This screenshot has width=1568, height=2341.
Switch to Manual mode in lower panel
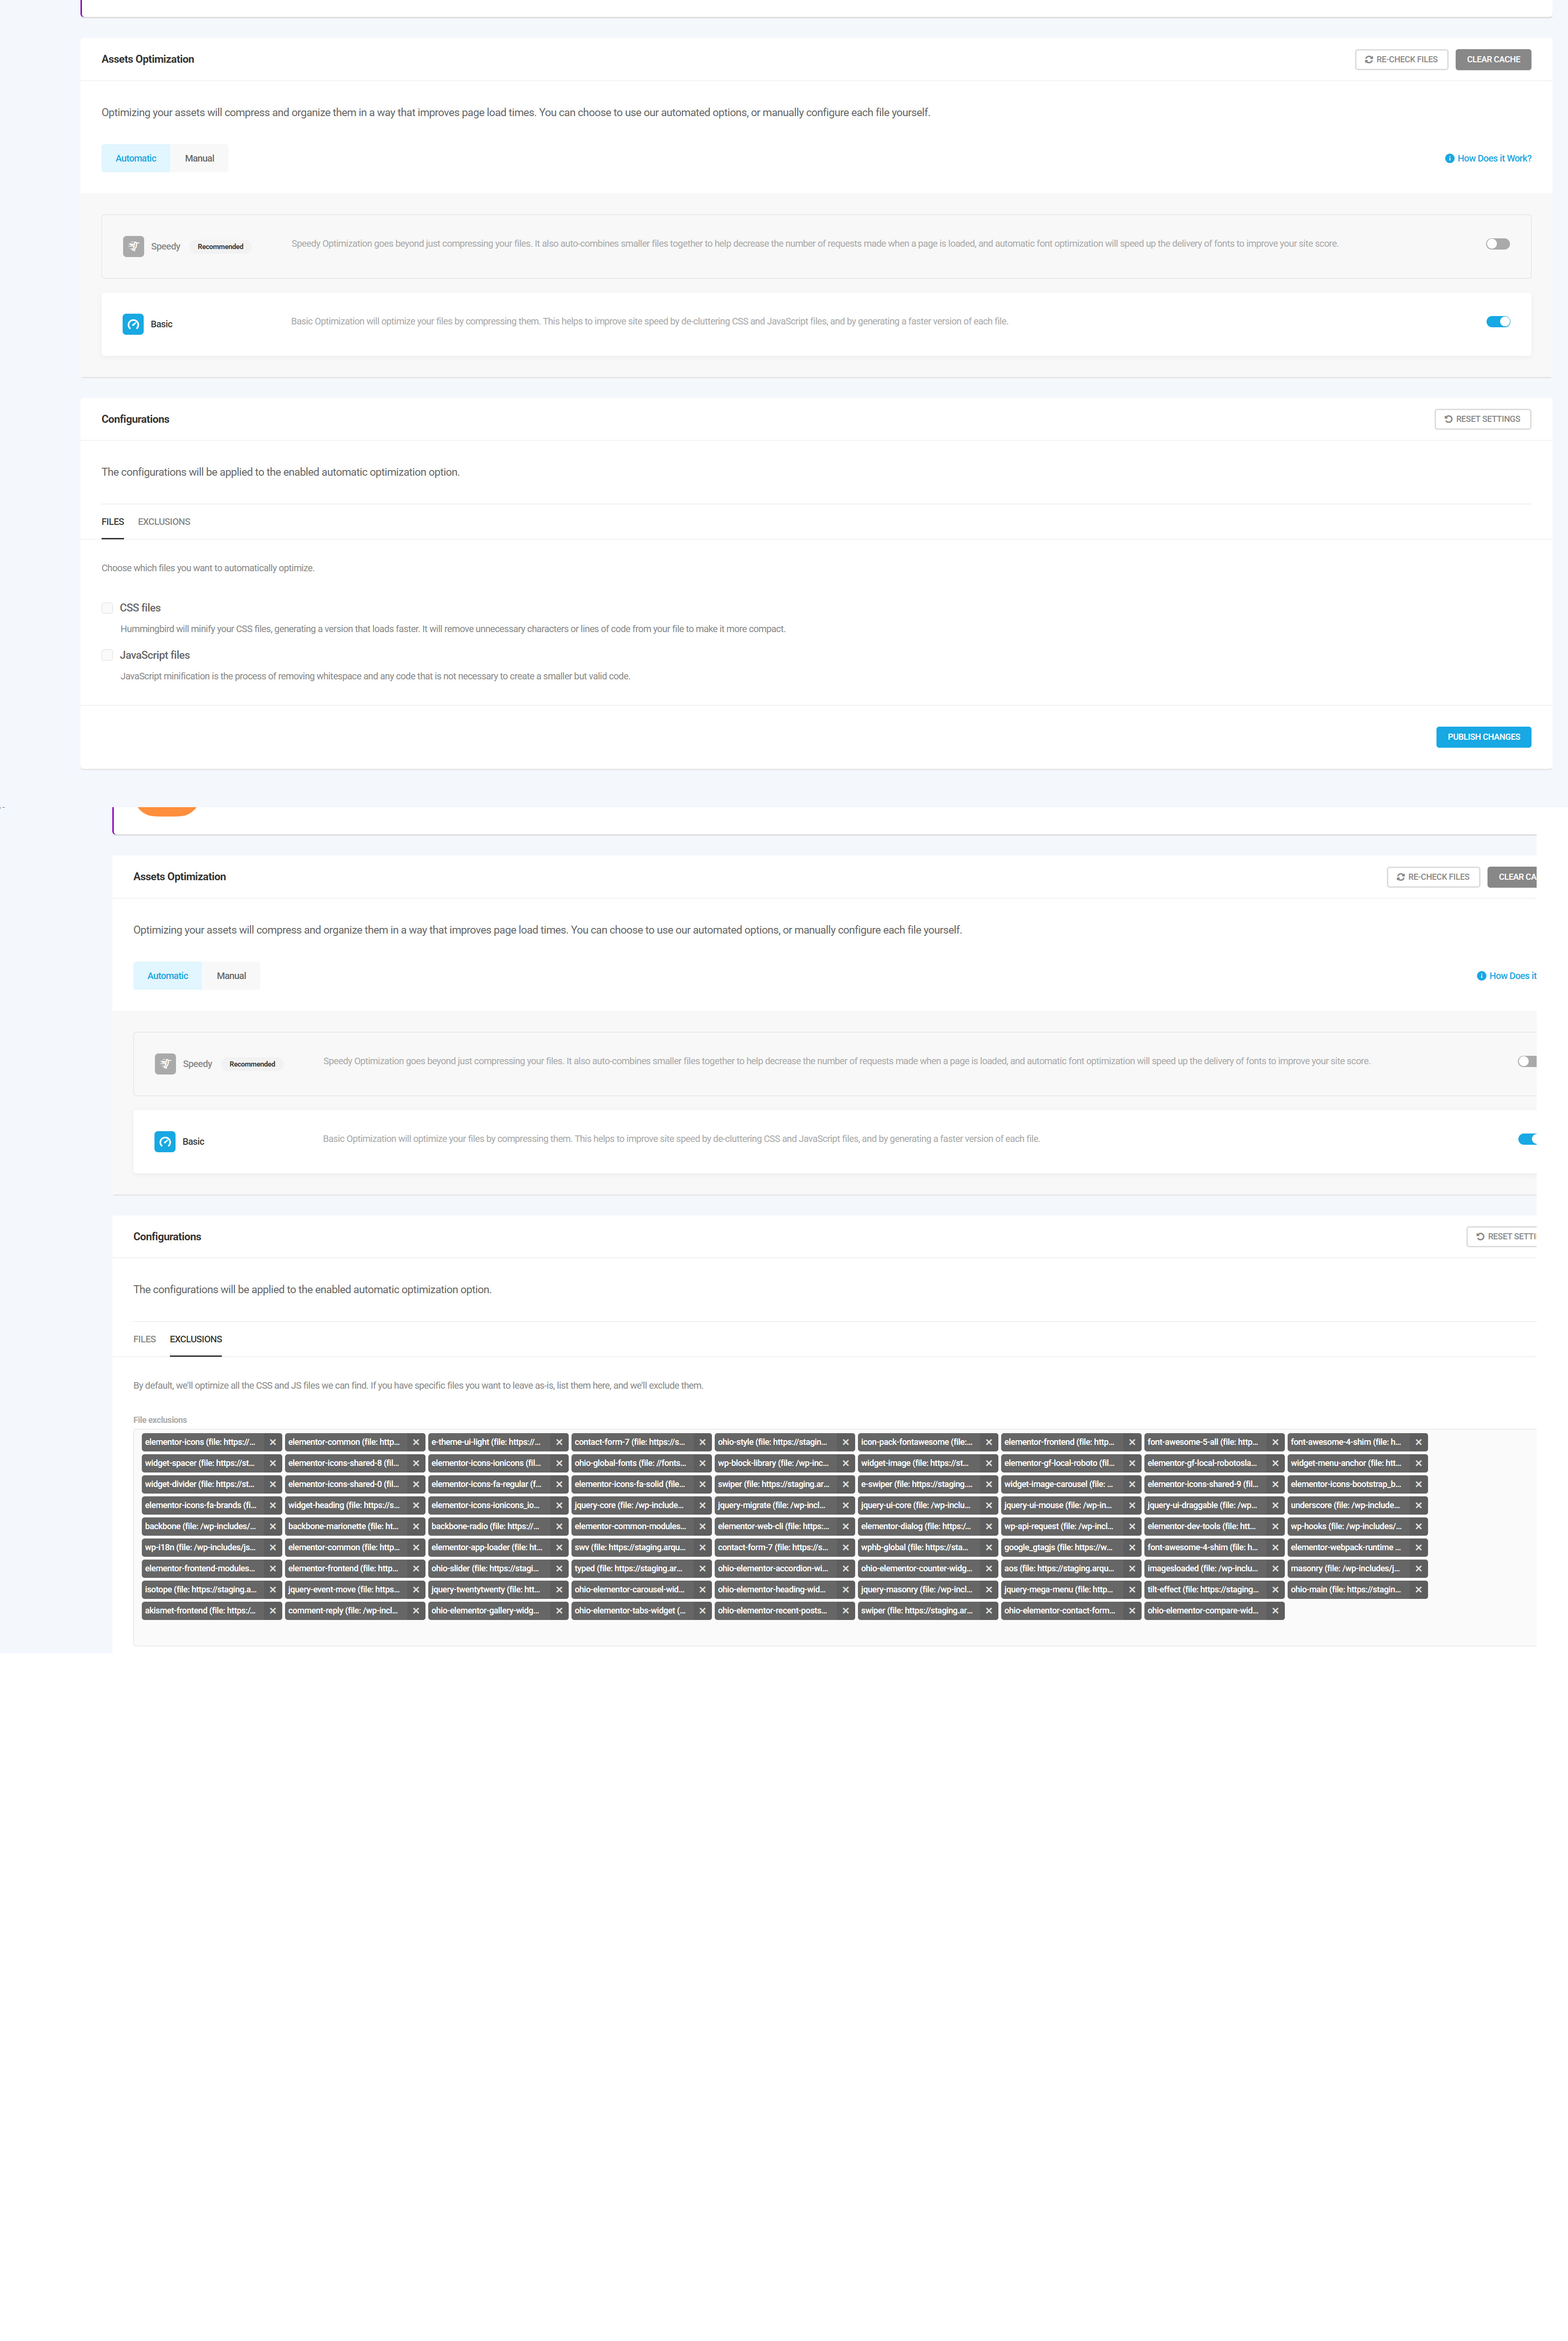click(231, 976)
